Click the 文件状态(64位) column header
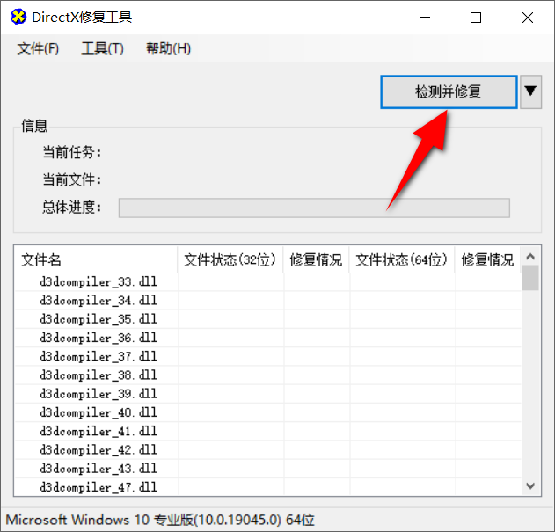This screenshot has width=555, height=532. [x=402, y=259]
